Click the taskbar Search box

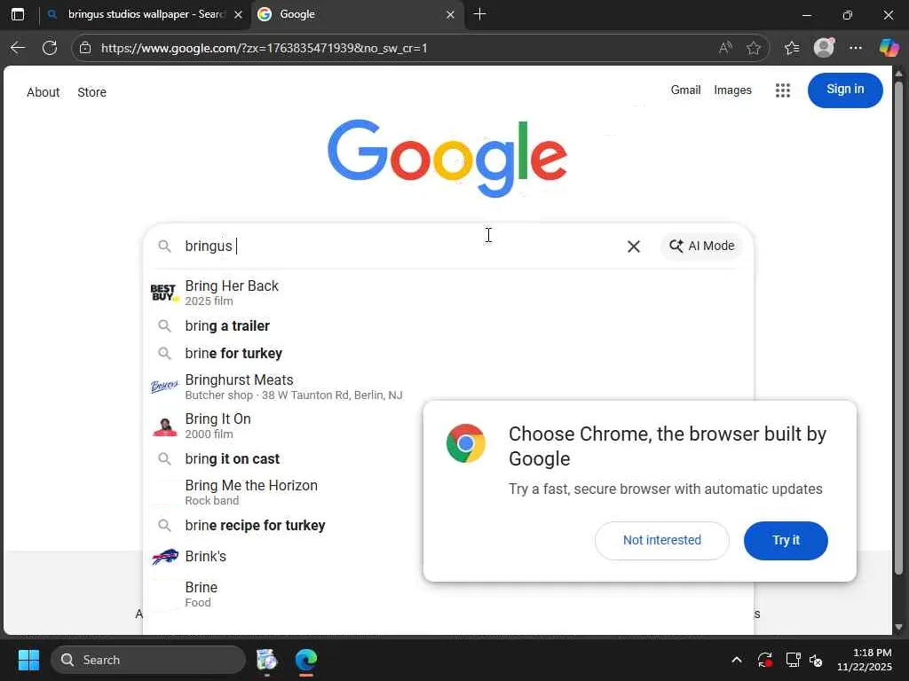click(148, 660)
